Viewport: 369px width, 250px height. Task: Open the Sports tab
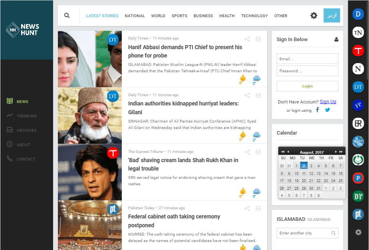[179, 16]
